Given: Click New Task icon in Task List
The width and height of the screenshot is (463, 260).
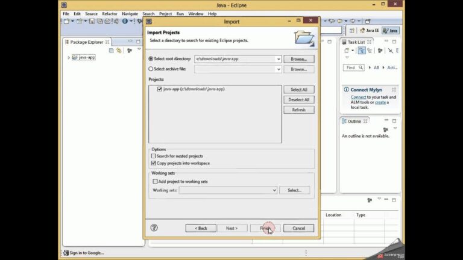Looking at the screenshot, I should [347, 51].
